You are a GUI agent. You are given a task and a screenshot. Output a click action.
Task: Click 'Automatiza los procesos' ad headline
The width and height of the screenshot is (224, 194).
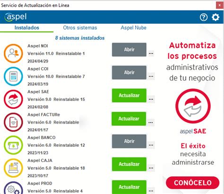click(x=192, y=51)
